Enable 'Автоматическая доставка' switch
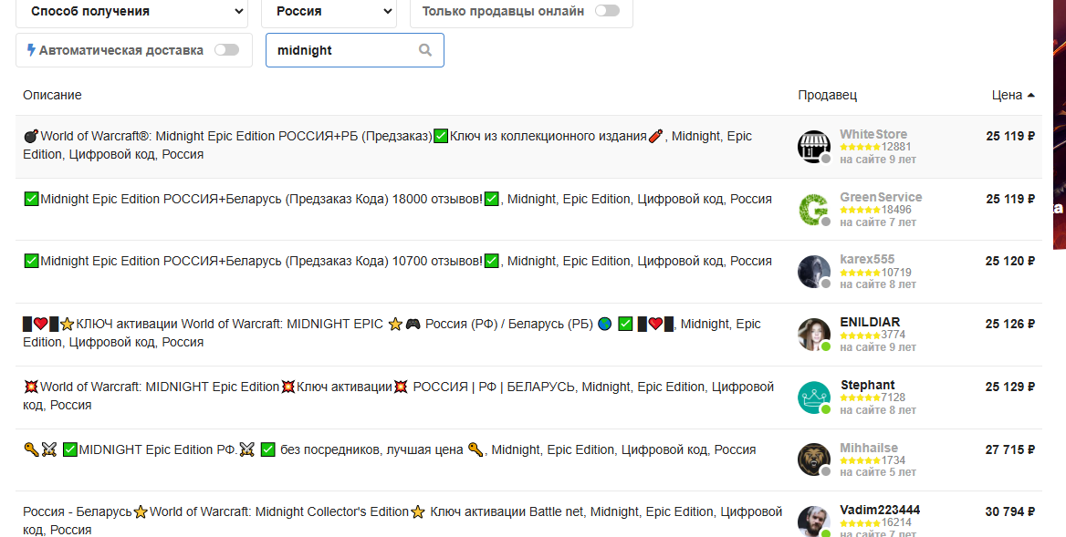The width and height of the screenshot is (1066, 537). coord(226,50)
